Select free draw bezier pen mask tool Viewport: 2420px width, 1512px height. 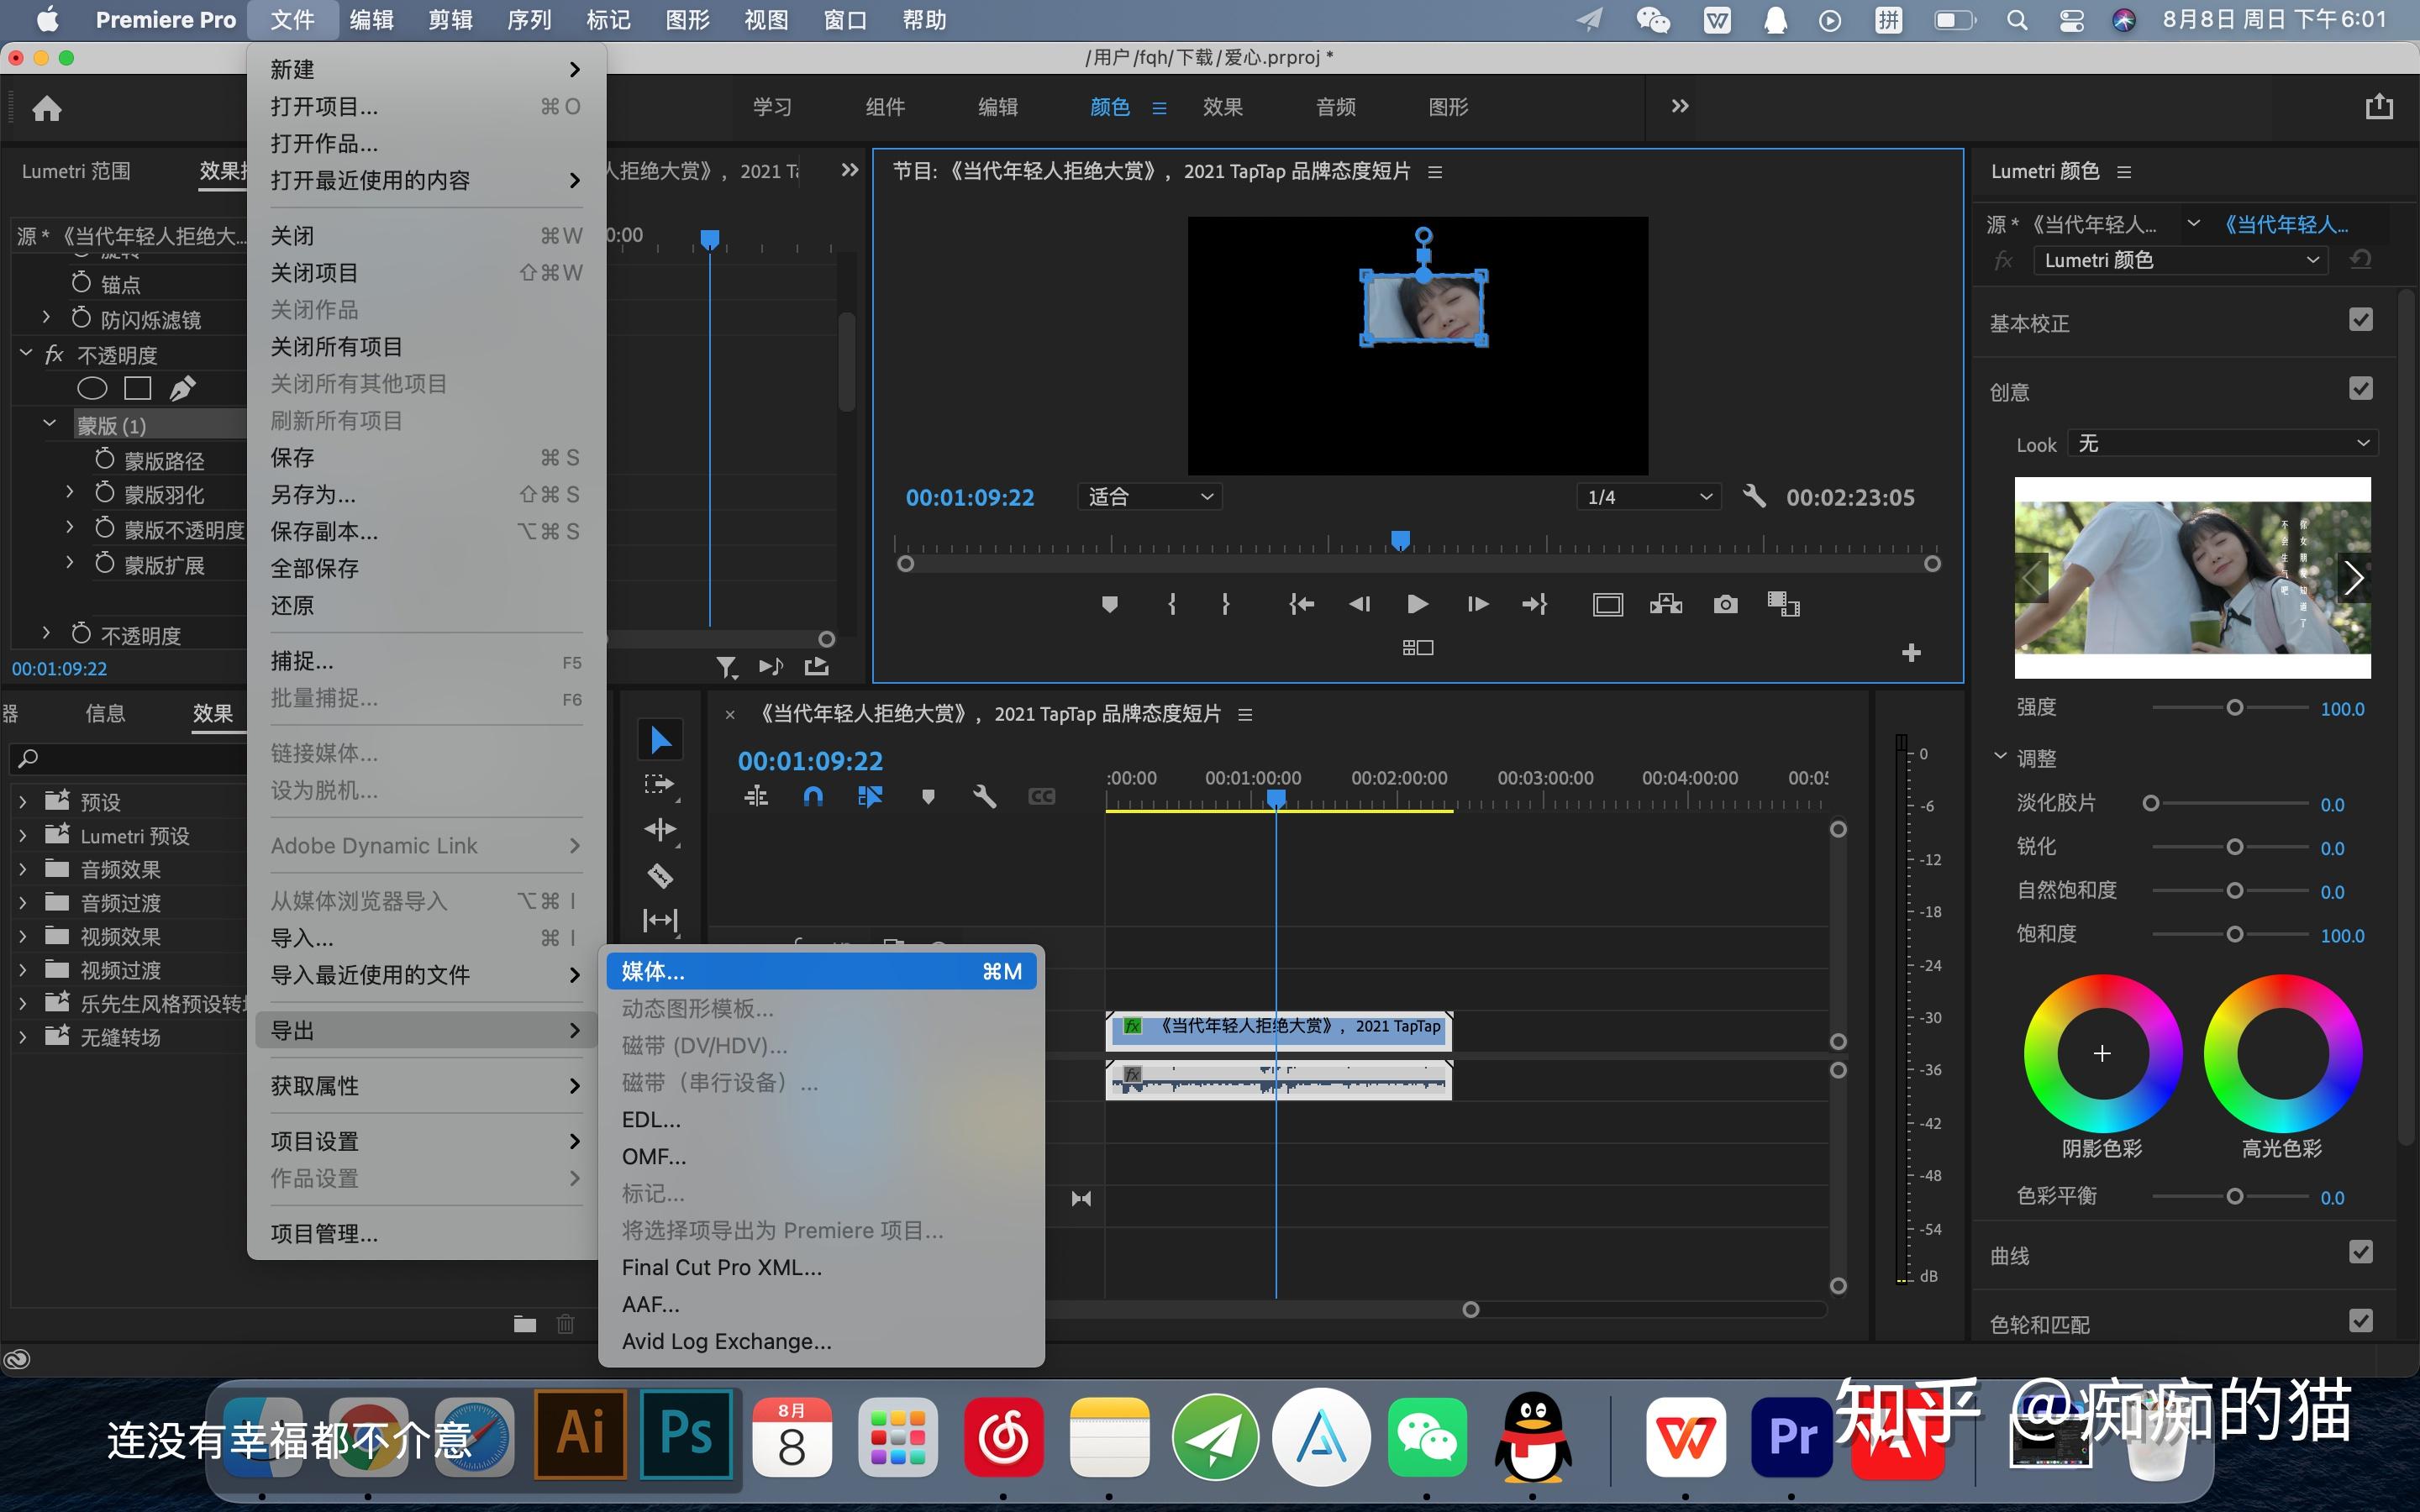pos(182,388)
